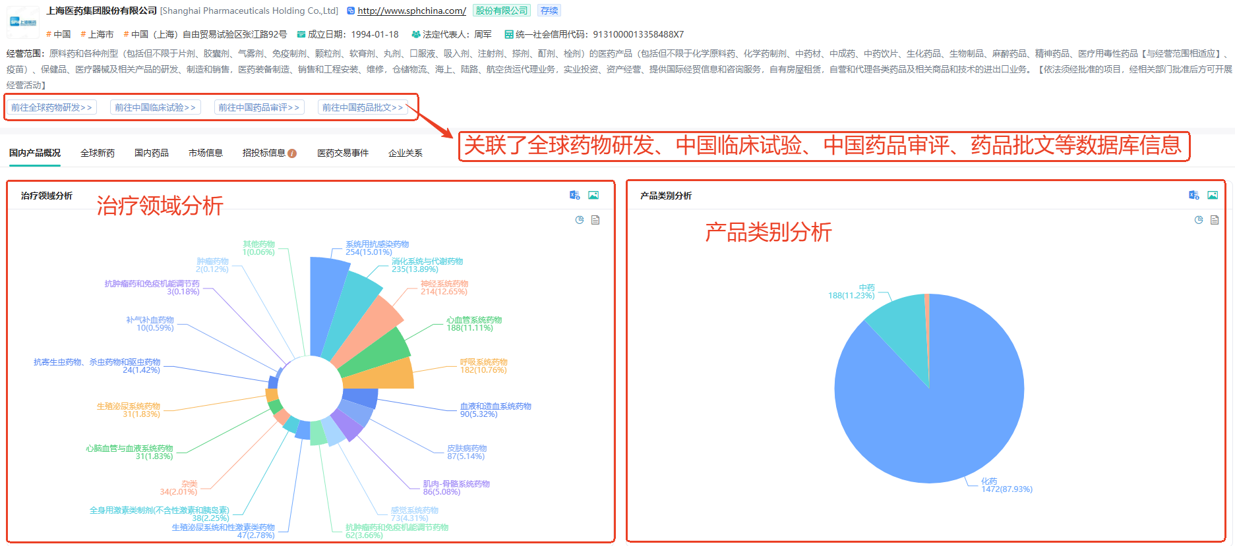1235x546 pixels.
Task: Click the 杂类 34(2.01%) label
Action: tap(179, 488)
